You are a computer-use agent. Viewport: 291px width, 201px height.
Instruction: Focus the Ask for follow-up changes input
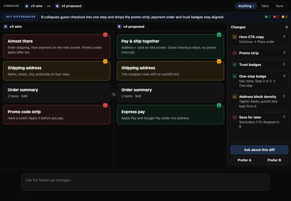(x=145, y=182)
